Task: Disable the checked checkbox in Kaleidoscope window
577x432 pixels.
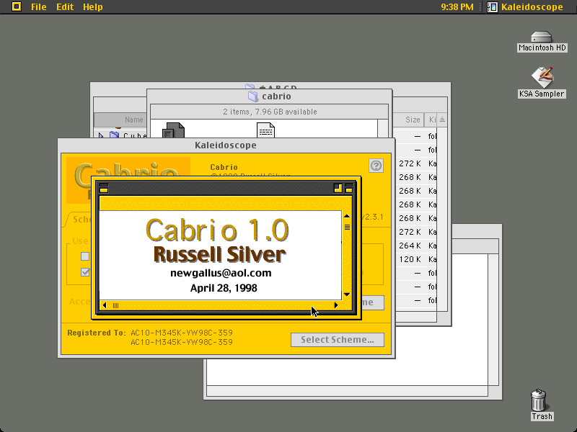Action: pos(85,272)
